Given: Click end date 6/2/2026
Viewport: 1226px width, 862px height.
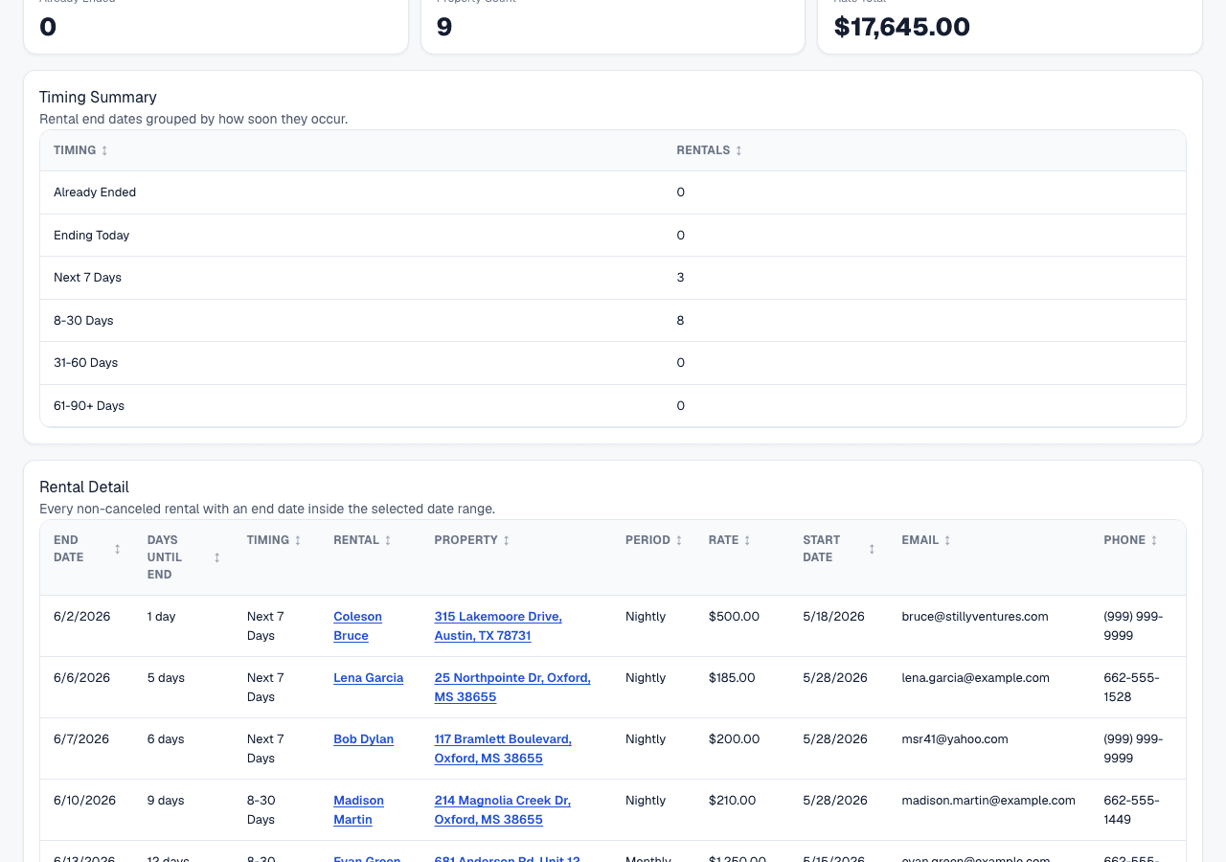Looking at the screenshot, I should pyautogui.click(x=81, y=617).
